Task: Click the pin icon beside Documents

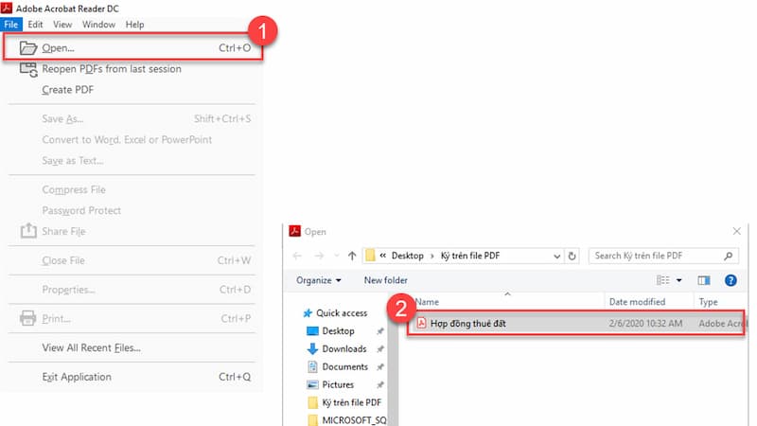Action: pyautogui.click(x=380, y=367)
